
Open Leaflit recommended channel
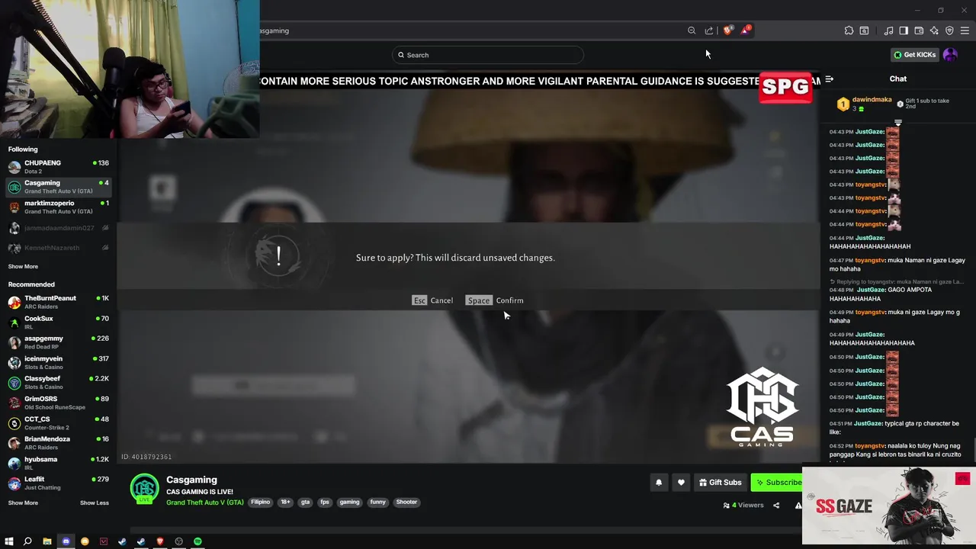pyautogui.click(x=59, y=483)
